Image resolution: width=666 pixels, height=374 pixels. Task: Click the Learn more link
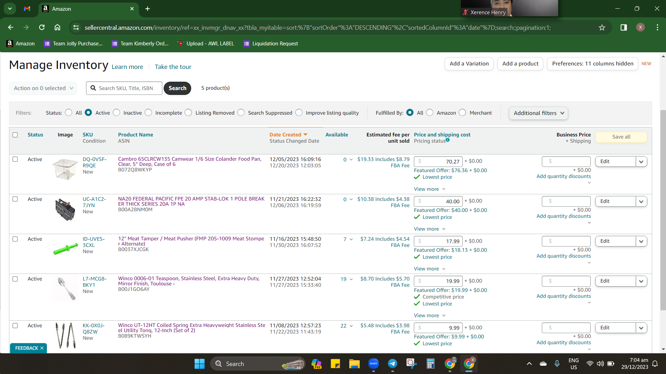127,67
